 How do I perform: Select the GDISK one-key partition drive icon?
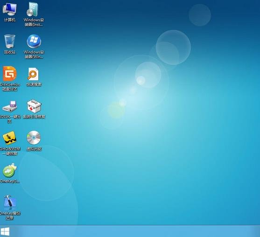(x=10, y=106)
